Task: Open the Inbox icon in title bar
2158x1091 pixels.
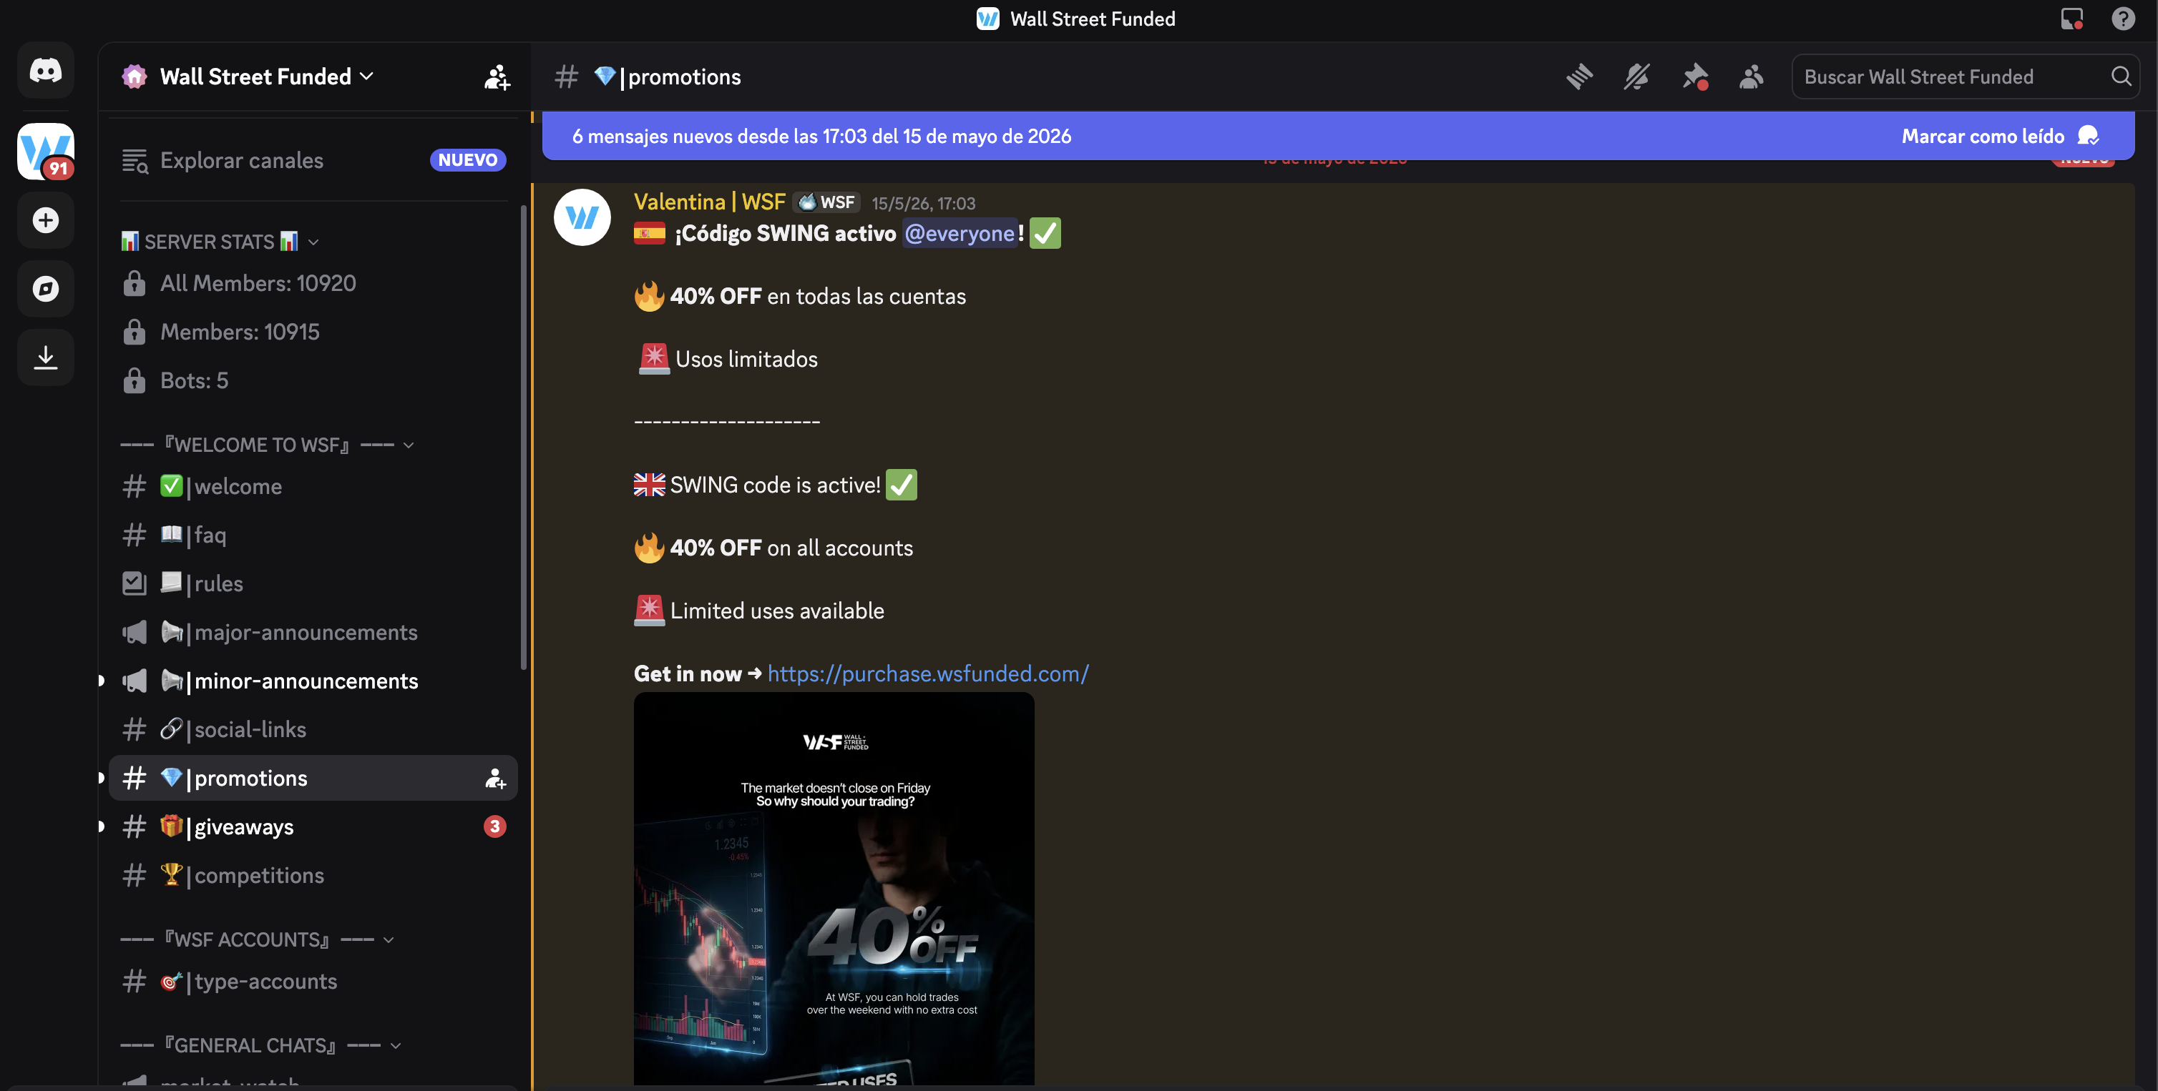Action: (2071, 19)
